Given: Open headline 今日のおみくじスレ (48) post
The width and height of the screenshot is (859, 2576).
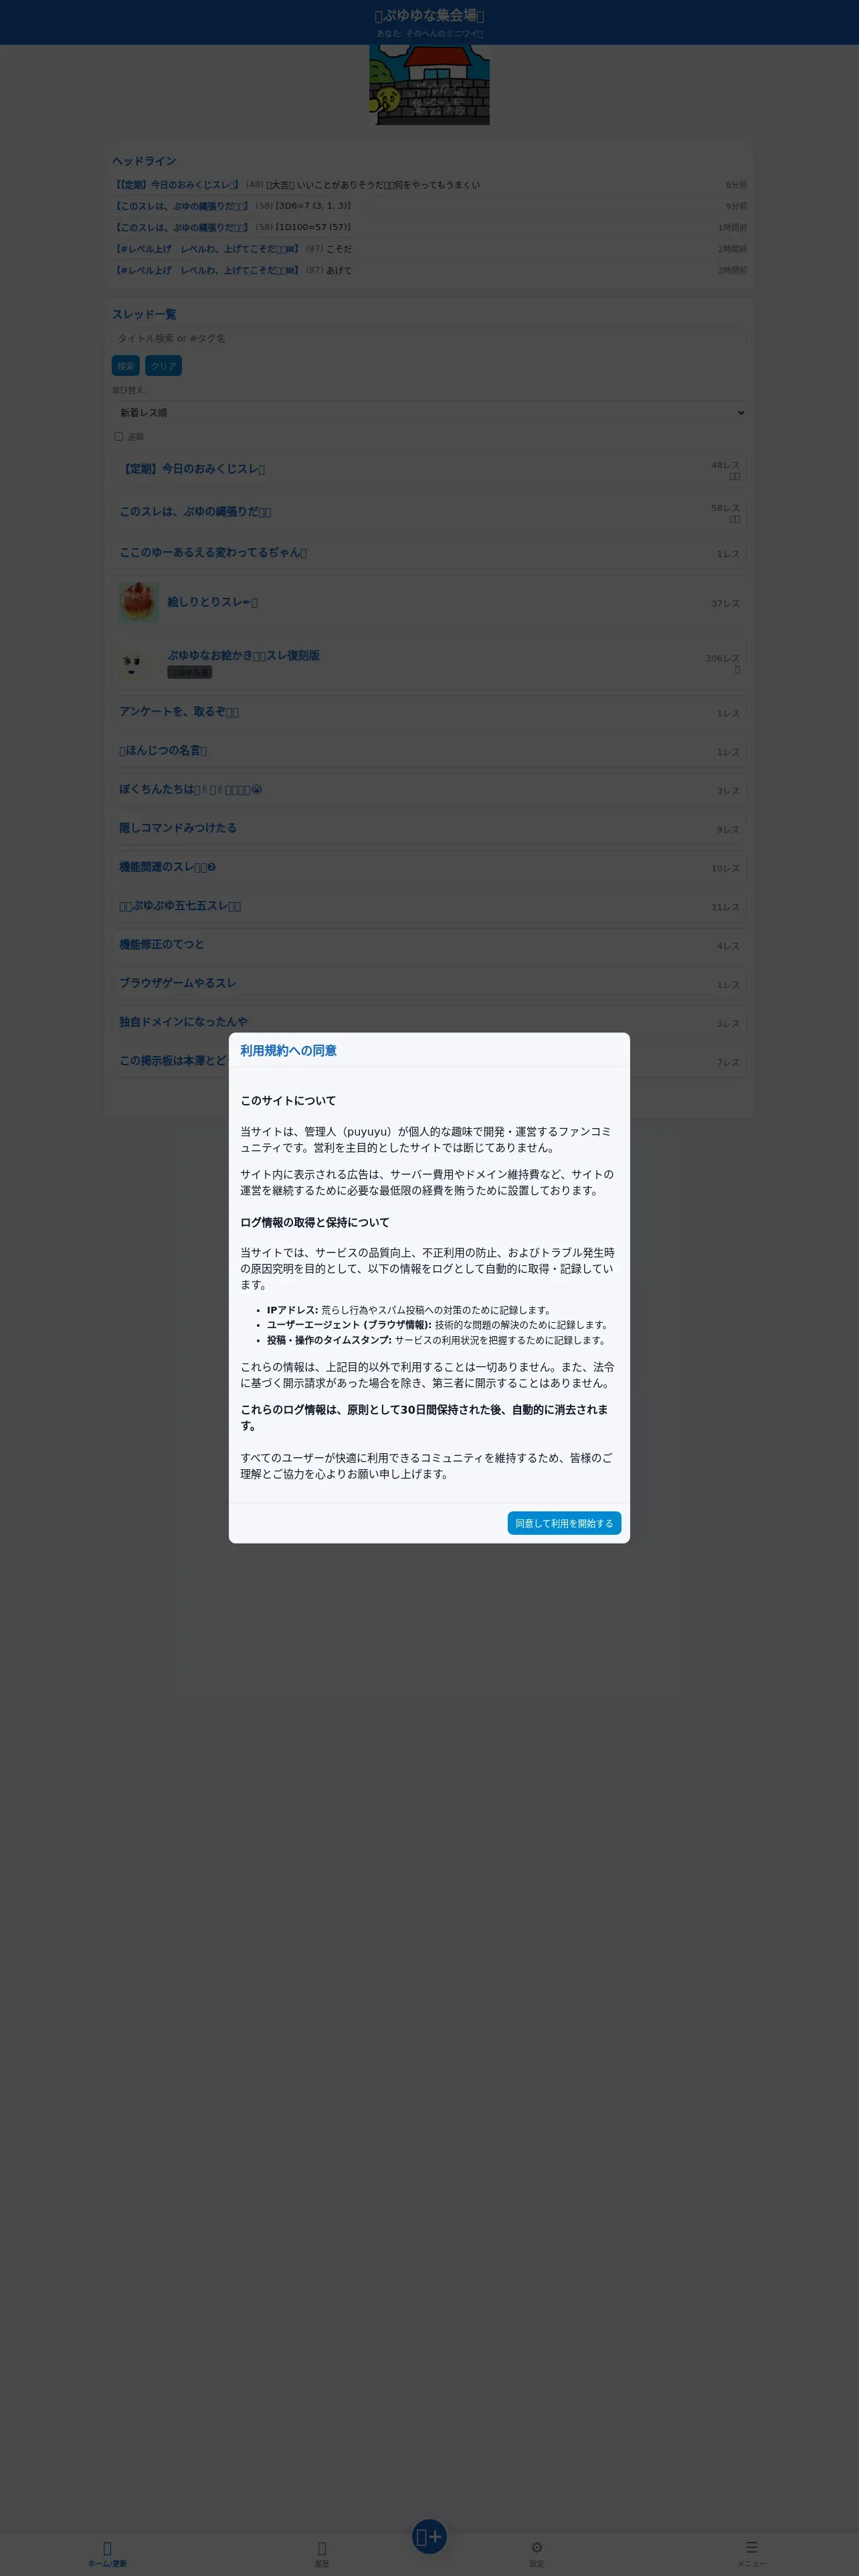Looking at the screenshot, I should click(x=429, y=185).
